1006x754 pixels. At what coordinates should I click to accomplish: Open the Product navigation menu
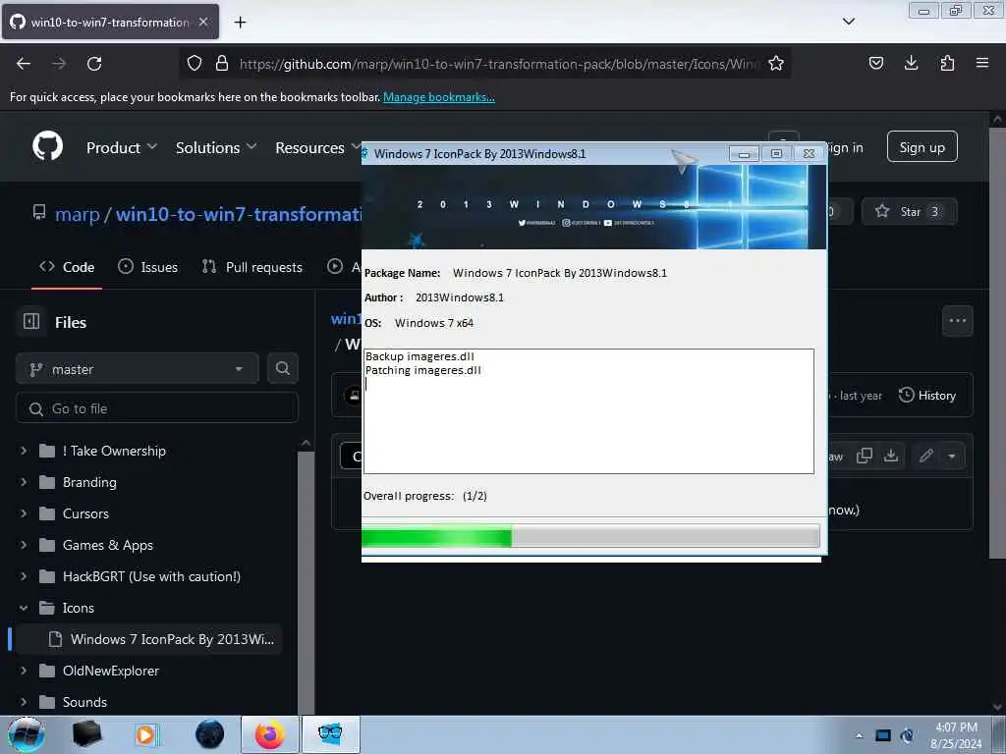coord(121,147)
